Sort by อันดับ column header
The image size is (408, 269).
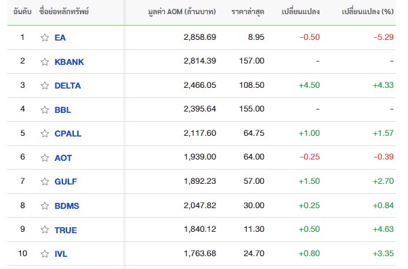tap(22, 11)
